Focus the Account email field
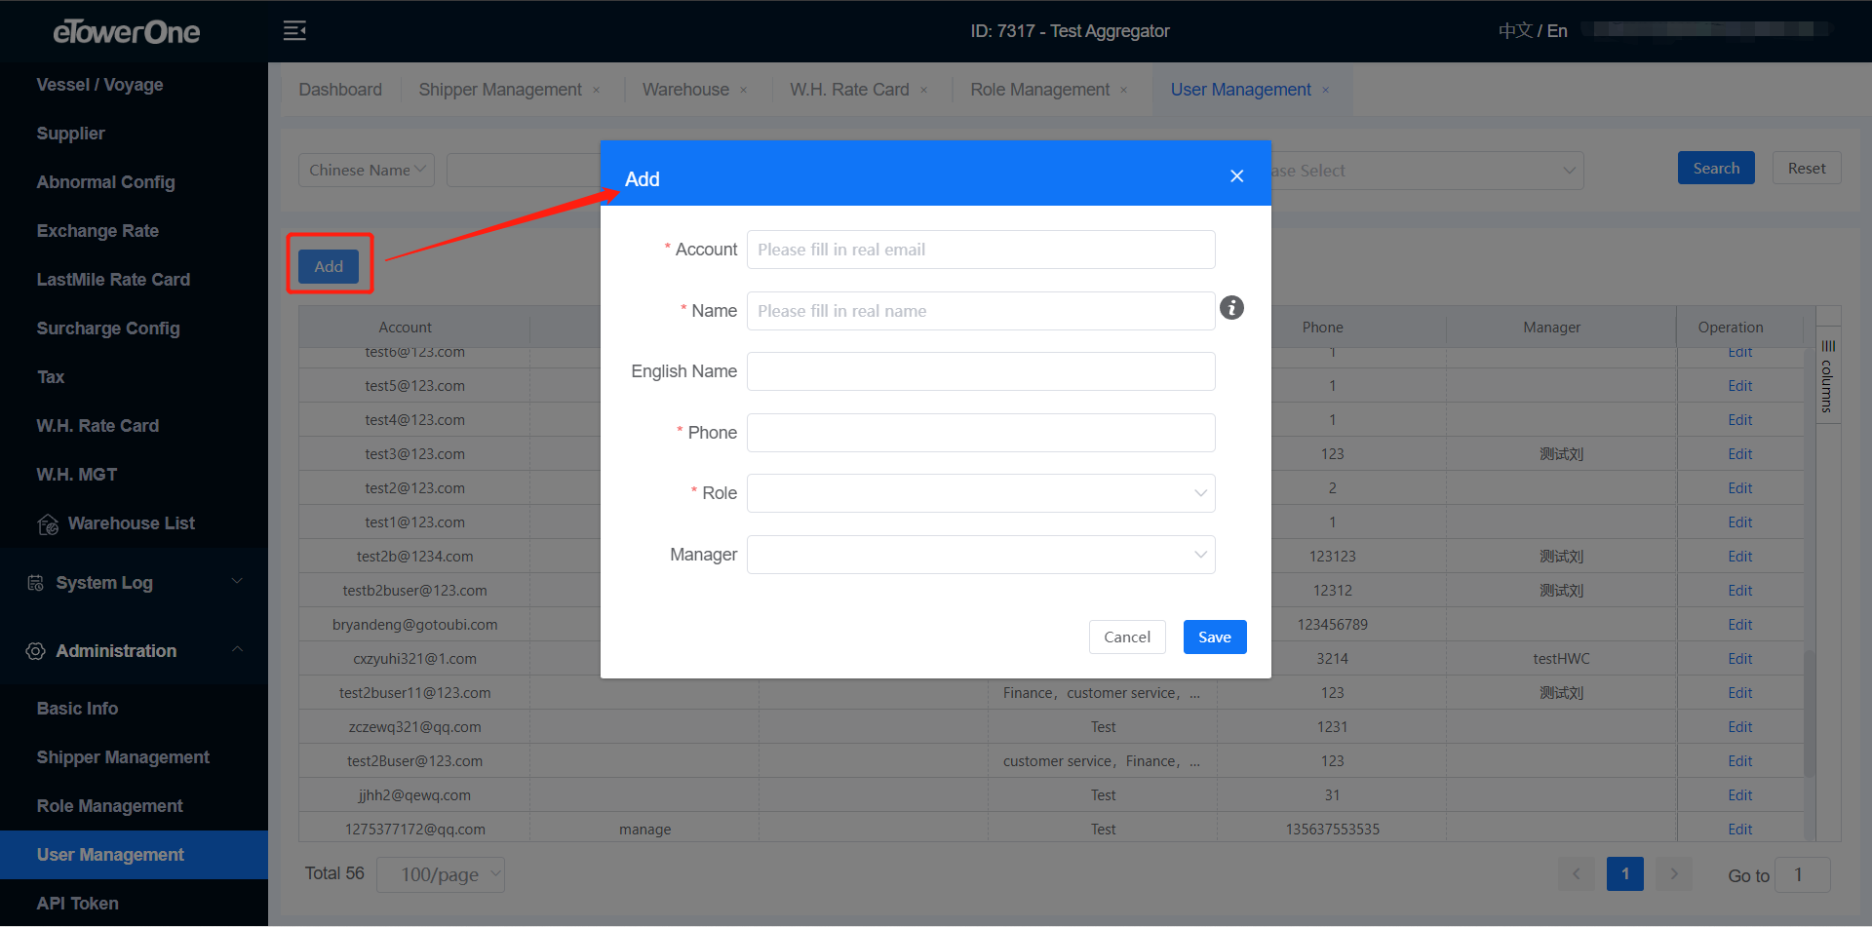1872x927 pixels. [981, 250]
